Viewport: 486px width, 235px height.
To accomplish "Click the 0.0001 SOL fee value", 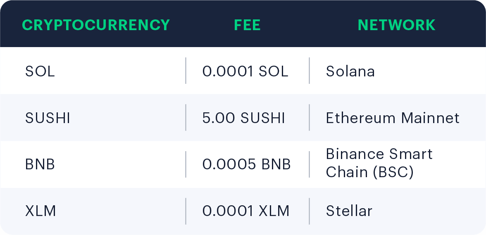I will pos(245,71).
